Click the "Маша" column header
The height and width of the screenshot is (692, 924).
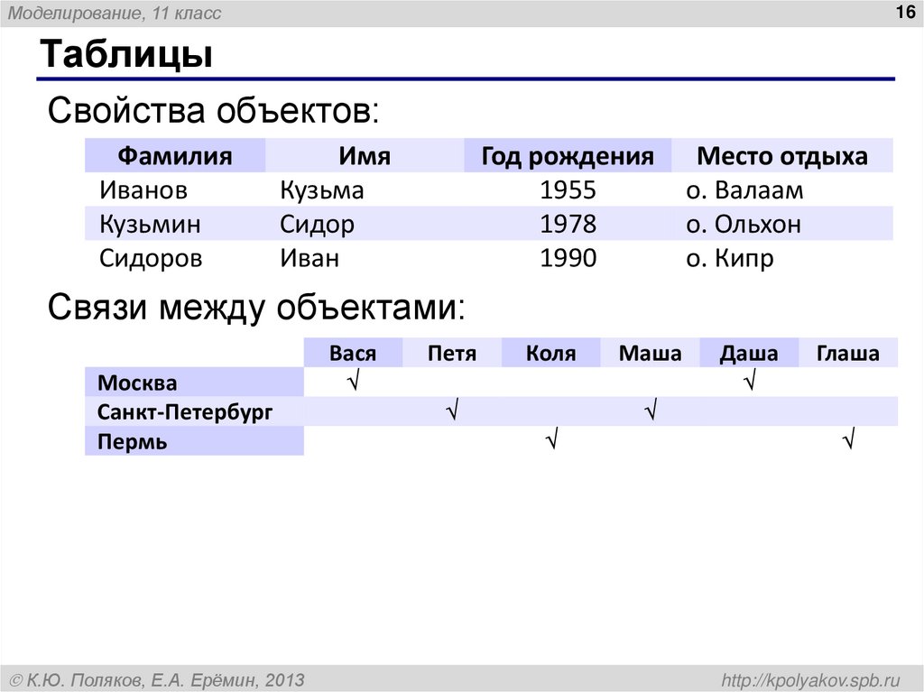pyautogui.click(x=650, y=353)
